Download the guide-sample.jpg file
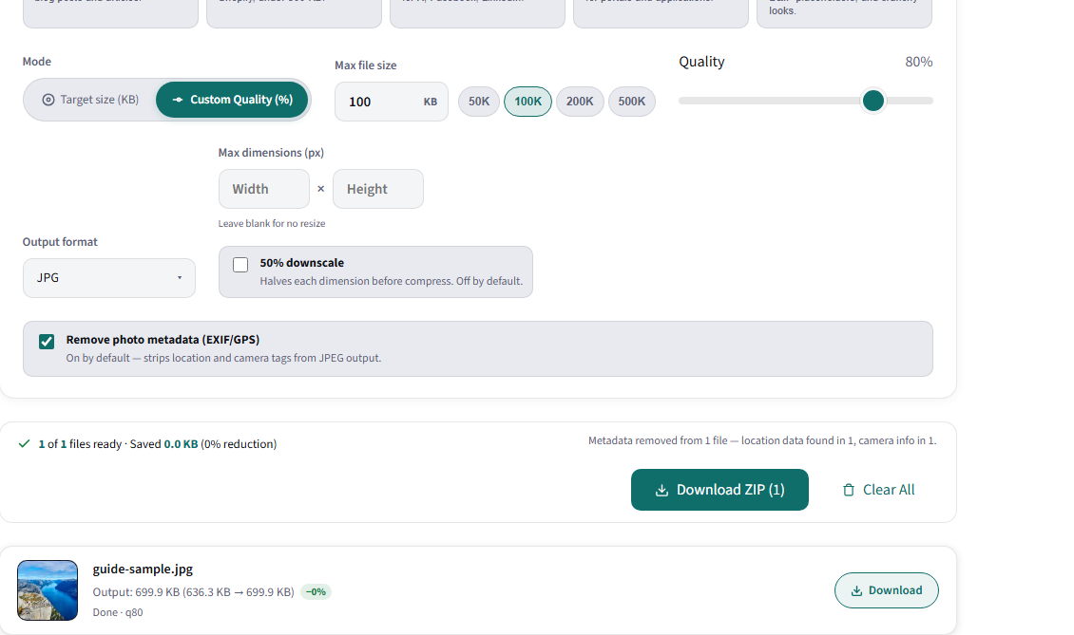Image resolution: width=1074 pixels, height=635 pixels. coord(887,590)
